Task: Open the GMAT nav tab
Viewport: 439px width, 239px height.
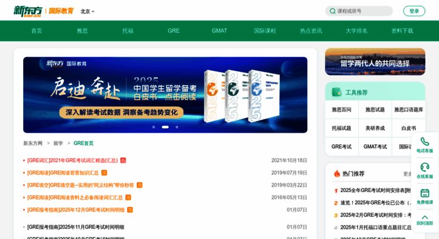Action: click(219, 31)
